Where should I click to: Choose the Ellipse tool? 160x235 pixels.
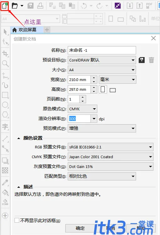click(5, 105)
